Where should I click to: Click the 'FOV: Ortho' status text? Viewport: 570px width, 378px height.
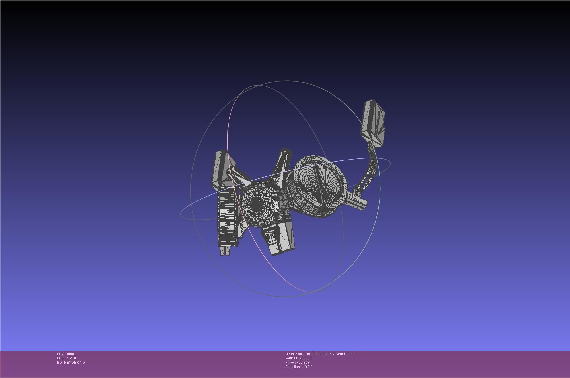tap(65, 354)
